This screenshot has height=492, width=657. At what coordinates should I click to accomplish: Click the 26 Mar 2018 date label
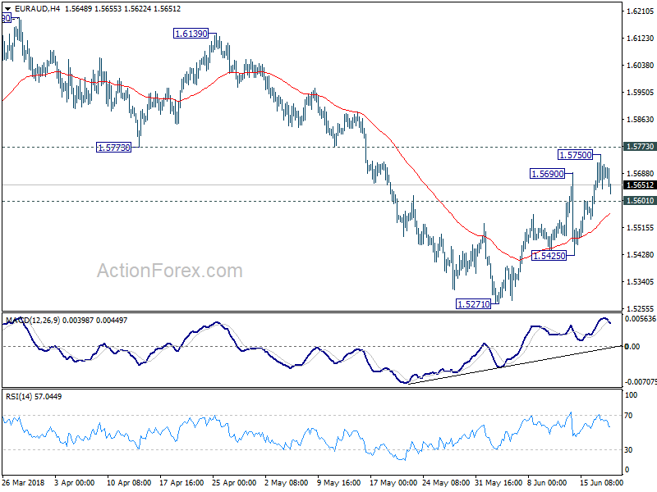click(x=23, y=482)
